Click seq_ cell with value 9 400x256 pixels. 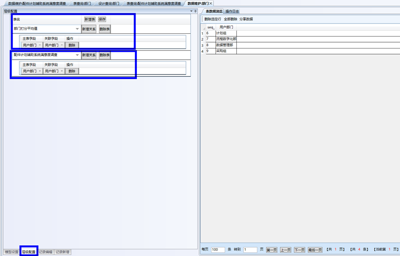[x=211, y=51]
